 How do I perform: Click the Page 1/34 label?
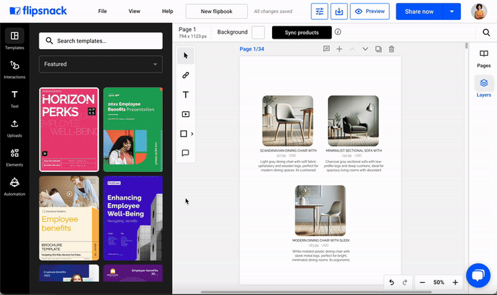pos(252,49)
